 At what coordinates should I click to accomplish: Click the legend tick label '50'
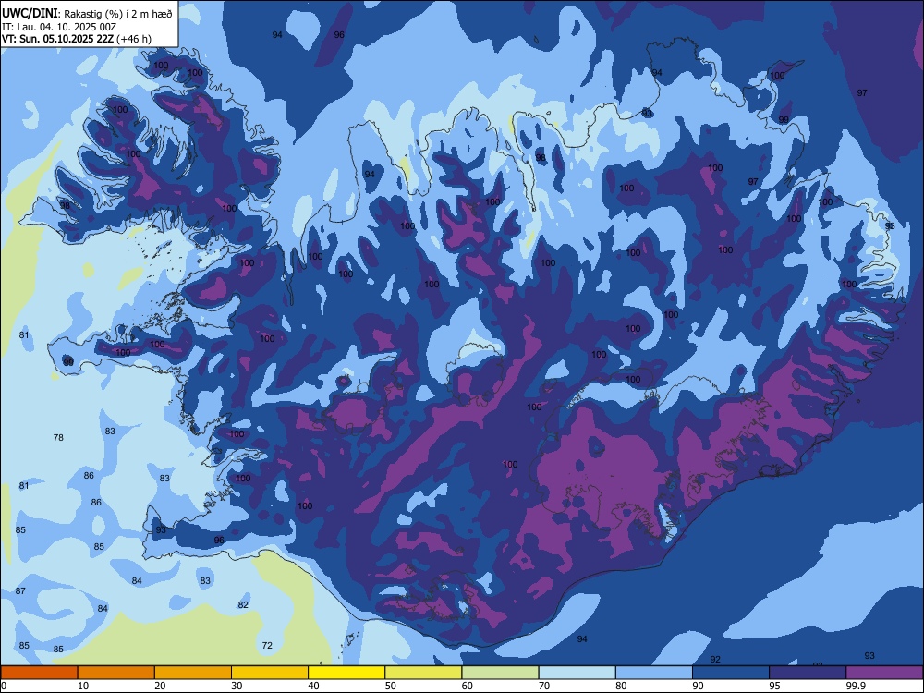click(391, 686)
